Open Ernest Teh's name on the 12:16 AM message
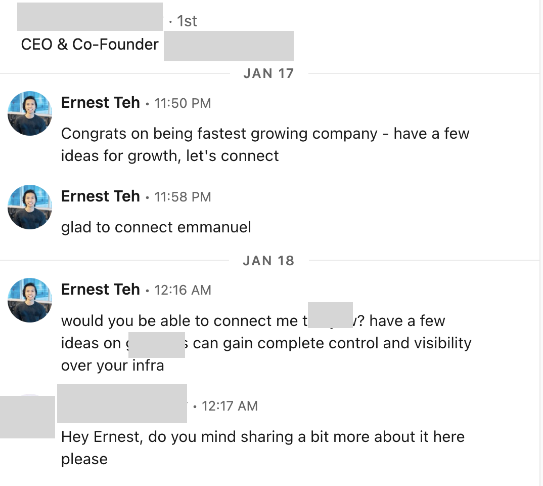The width and height of the screenshot is (543, 486). tap(100, 290)
